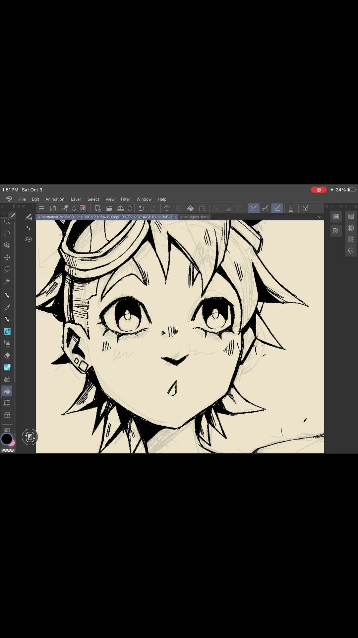The image size is (358, 638).
Task: Pick the Auto select magic wand tool
Action: pyautogui.click(x=7, y=281)
